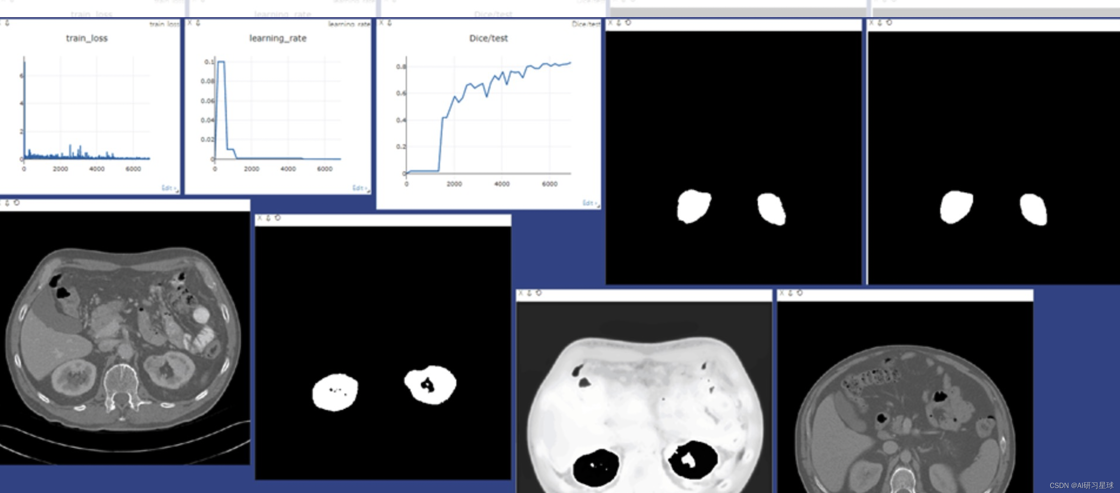Download the solid kidney mask image beside Dice/test
Screen dimensions: 1120x493
click(x=619, y=22)
